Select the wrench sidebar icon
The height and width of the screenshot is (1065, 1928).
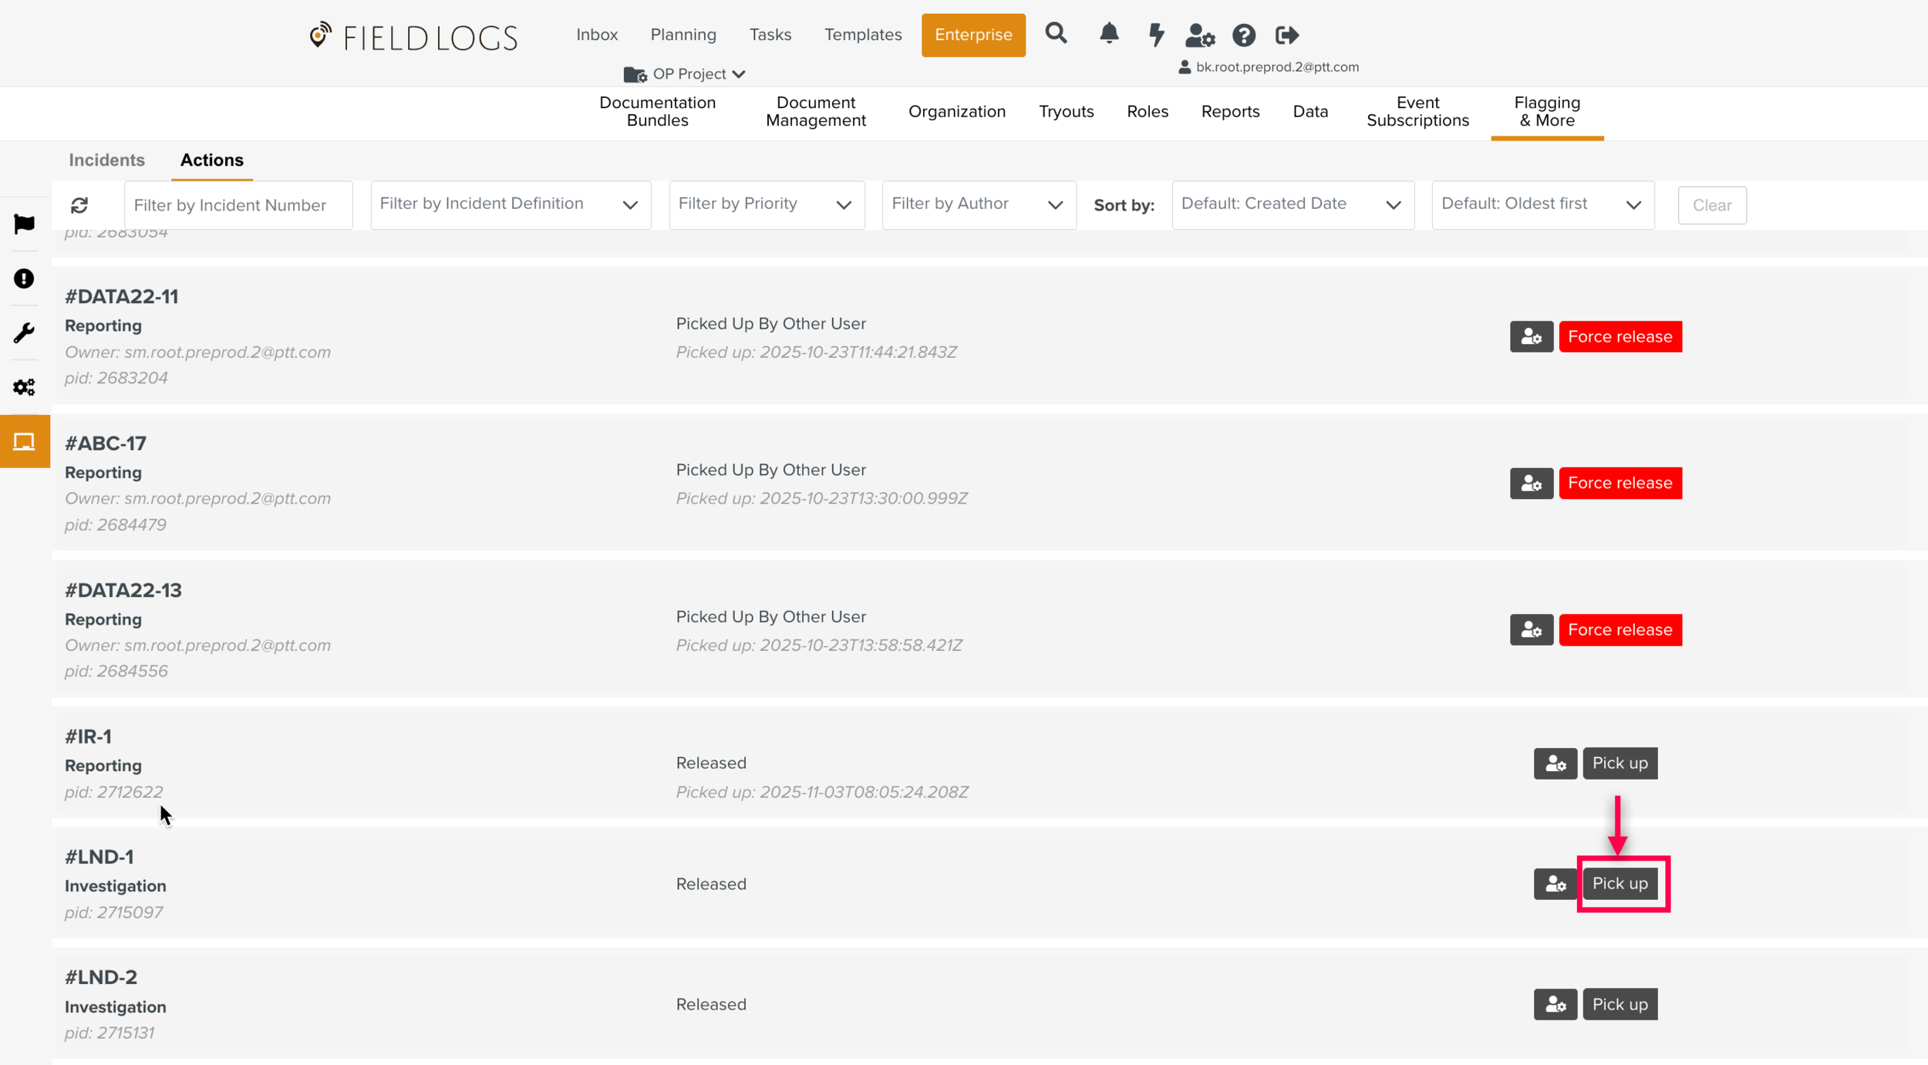click(24, 332)
